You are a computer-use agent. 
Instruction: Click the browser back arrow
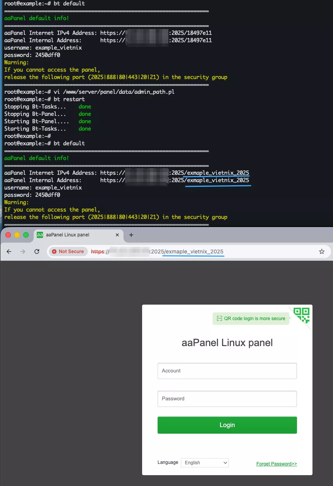point(9,252)
